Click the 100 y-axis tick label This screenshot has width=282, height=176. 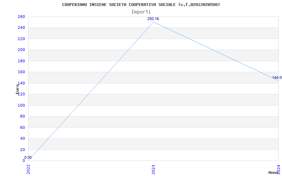coord(21,105)
